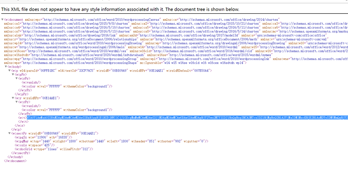Collapse the w:r run element node
Image resolution: width=348 pixels, height=182 pixels.
tap(13, 98)
